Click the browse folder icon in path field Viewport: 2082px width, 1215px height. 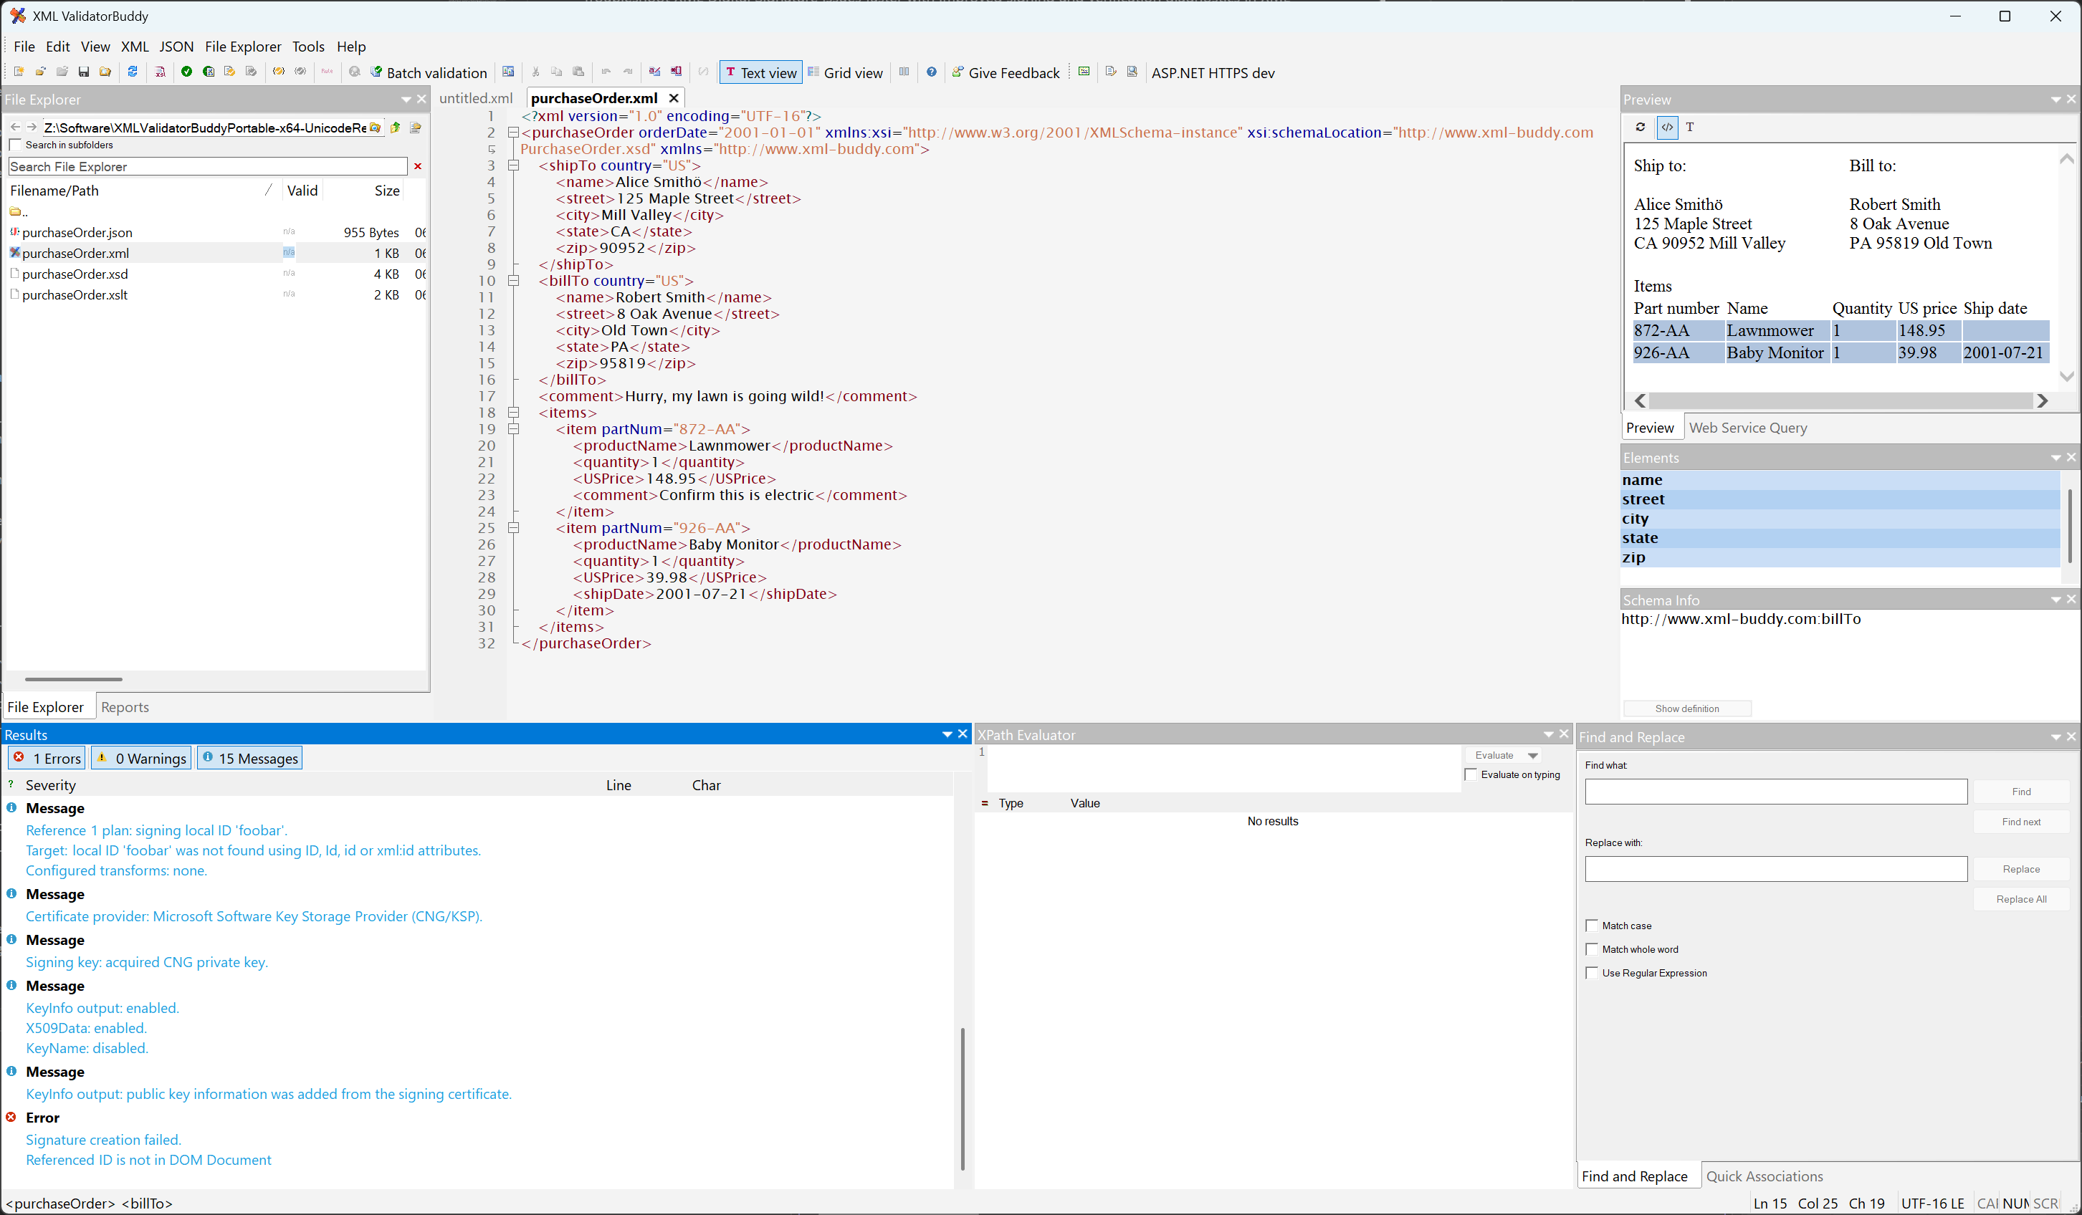pos(375,128)
